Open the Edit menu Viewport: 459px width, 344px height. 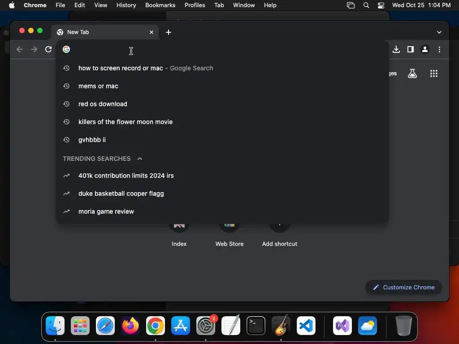click(x=80, y=5)
